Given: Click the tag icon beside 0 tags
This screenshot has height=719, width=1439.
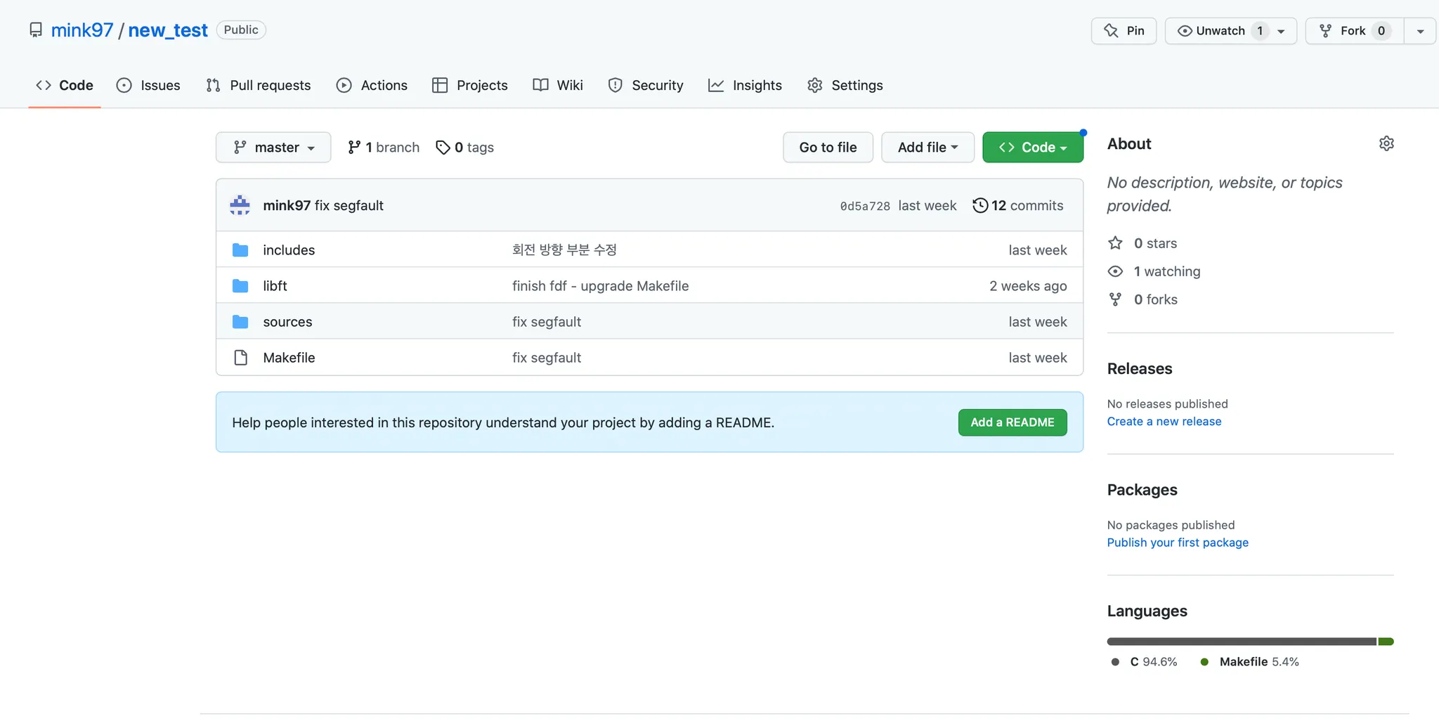Looking at the screenshot, I should 443,148.
